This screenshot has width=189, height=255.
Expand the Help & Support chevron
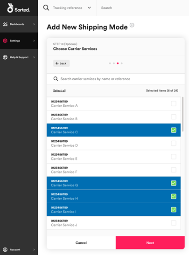34,57
